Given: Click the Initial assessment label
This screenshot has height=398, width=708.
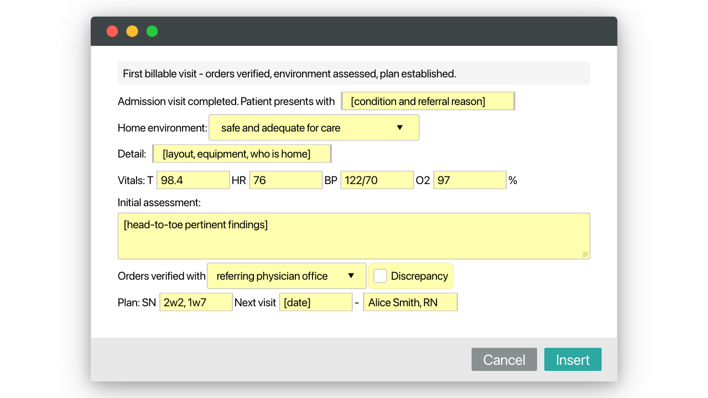Looking at the screenshot, I should [159, 203].
